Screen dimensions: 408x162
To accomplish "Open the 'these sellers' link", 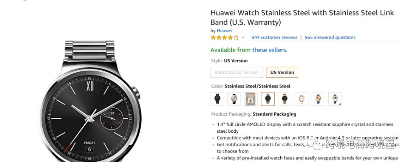I will [270, 50].
